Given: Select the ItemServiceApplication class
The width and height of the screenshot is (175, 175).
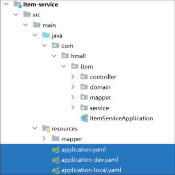Looking at the screenshot, I should click(x=122, y=118).
